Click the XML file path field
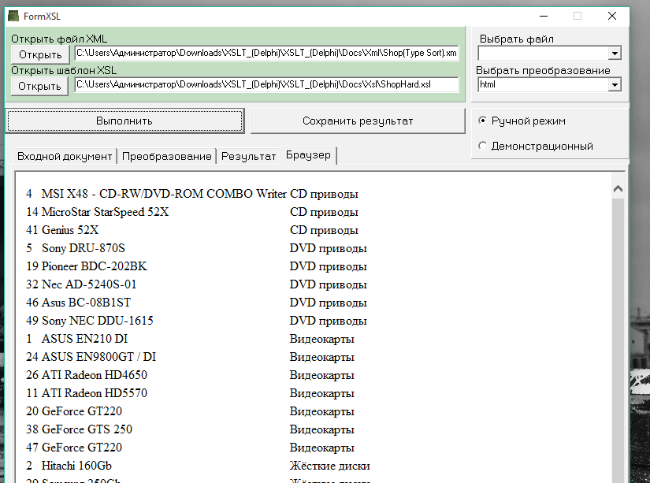Image resolution: width=650 pixels, height=483 pixels. [x=266, y=53]
